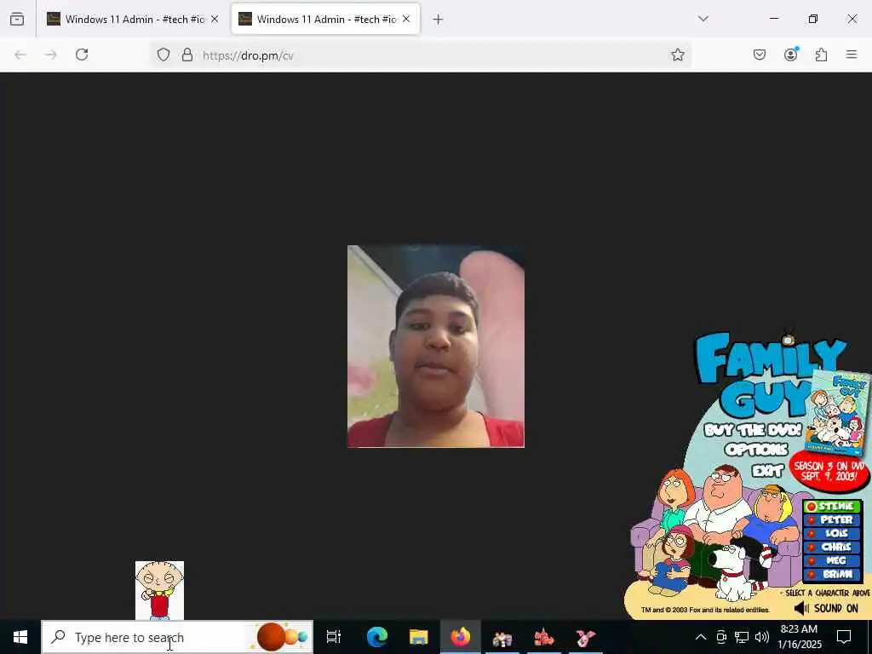Click Buy The DVD on Family Guy widget

(x=753, y=430)
